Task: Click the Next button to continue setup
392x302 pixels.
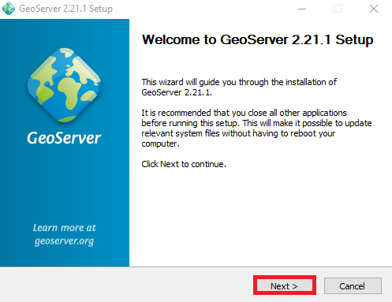Action: click(285, 285)
